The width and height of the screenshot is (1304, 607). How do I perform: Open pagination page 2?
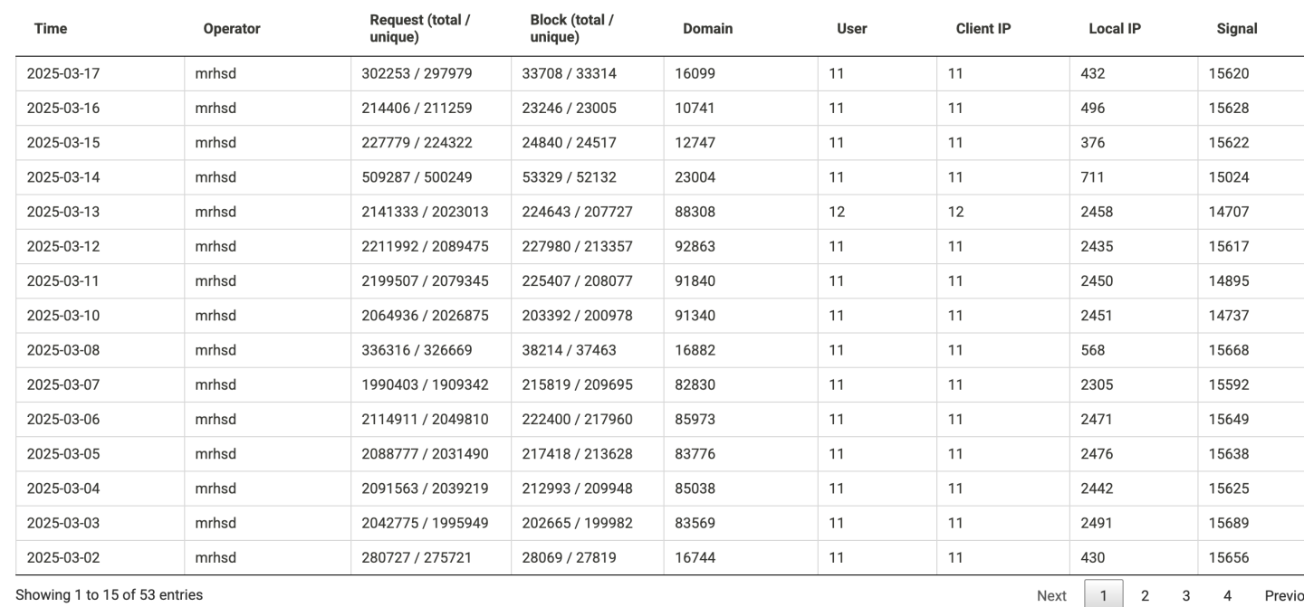pyautogui.click(x=1145, y=595)
